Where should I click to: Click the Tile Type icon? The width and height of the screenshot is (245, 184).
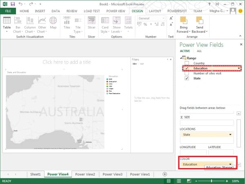[x=78, y=20]
